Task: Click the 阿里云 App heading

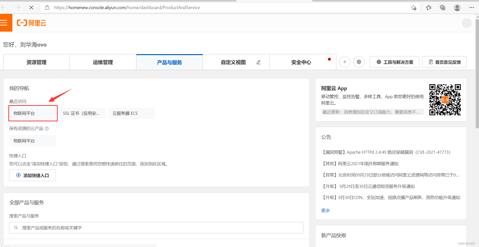Action: pos(334,88)
